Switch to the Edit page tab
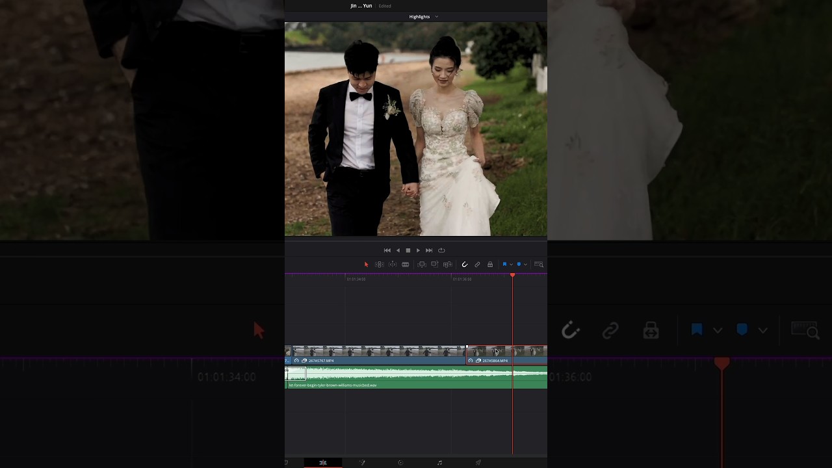Screen dimensions: 832x468 322,463
